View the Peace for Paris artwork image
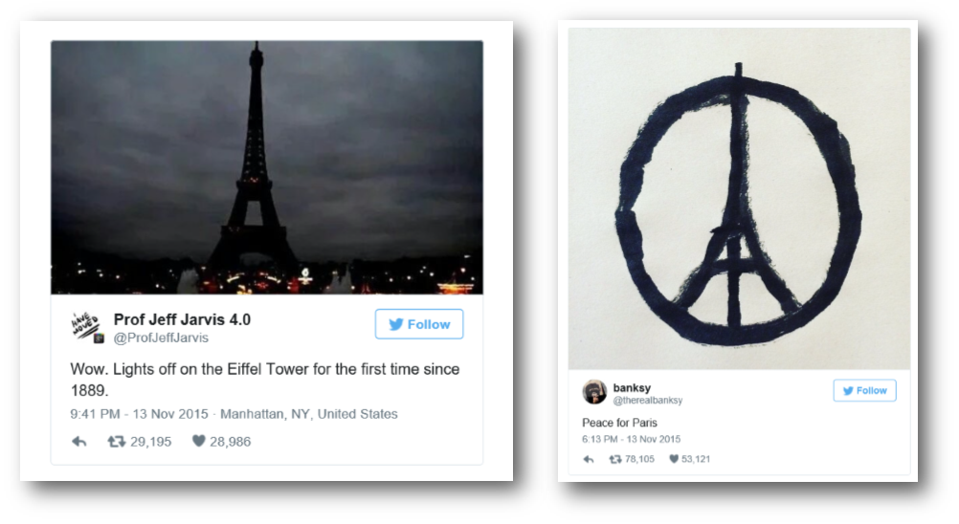Viewport: 959px width, 524px height. pos(739,199)
